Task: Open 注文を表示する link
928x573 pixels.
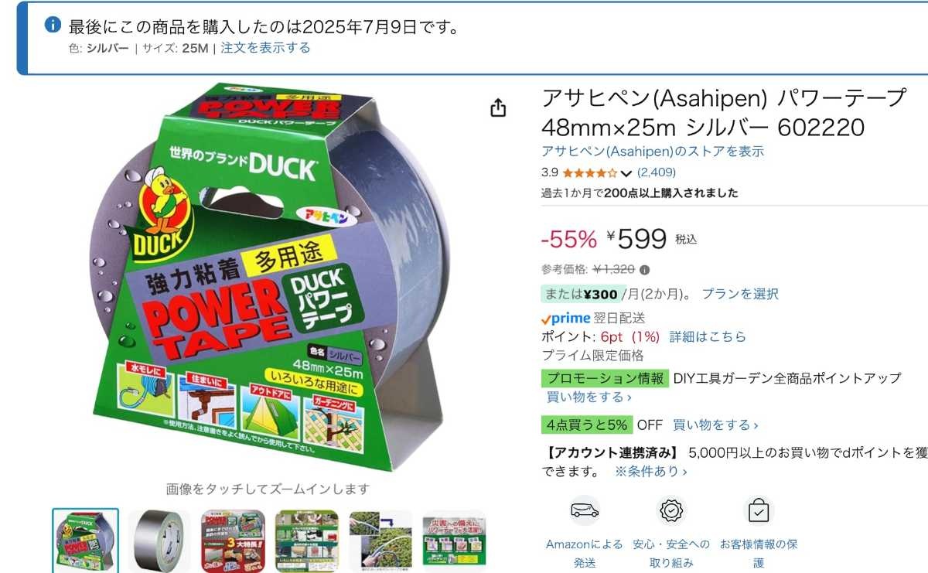Action: pos(265,48)
